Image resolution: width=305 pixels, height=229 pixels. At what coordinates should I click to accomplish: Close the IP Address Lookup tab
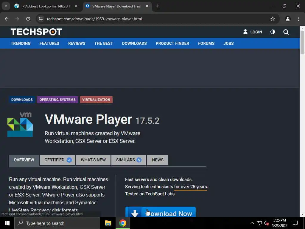pos(76,6)
